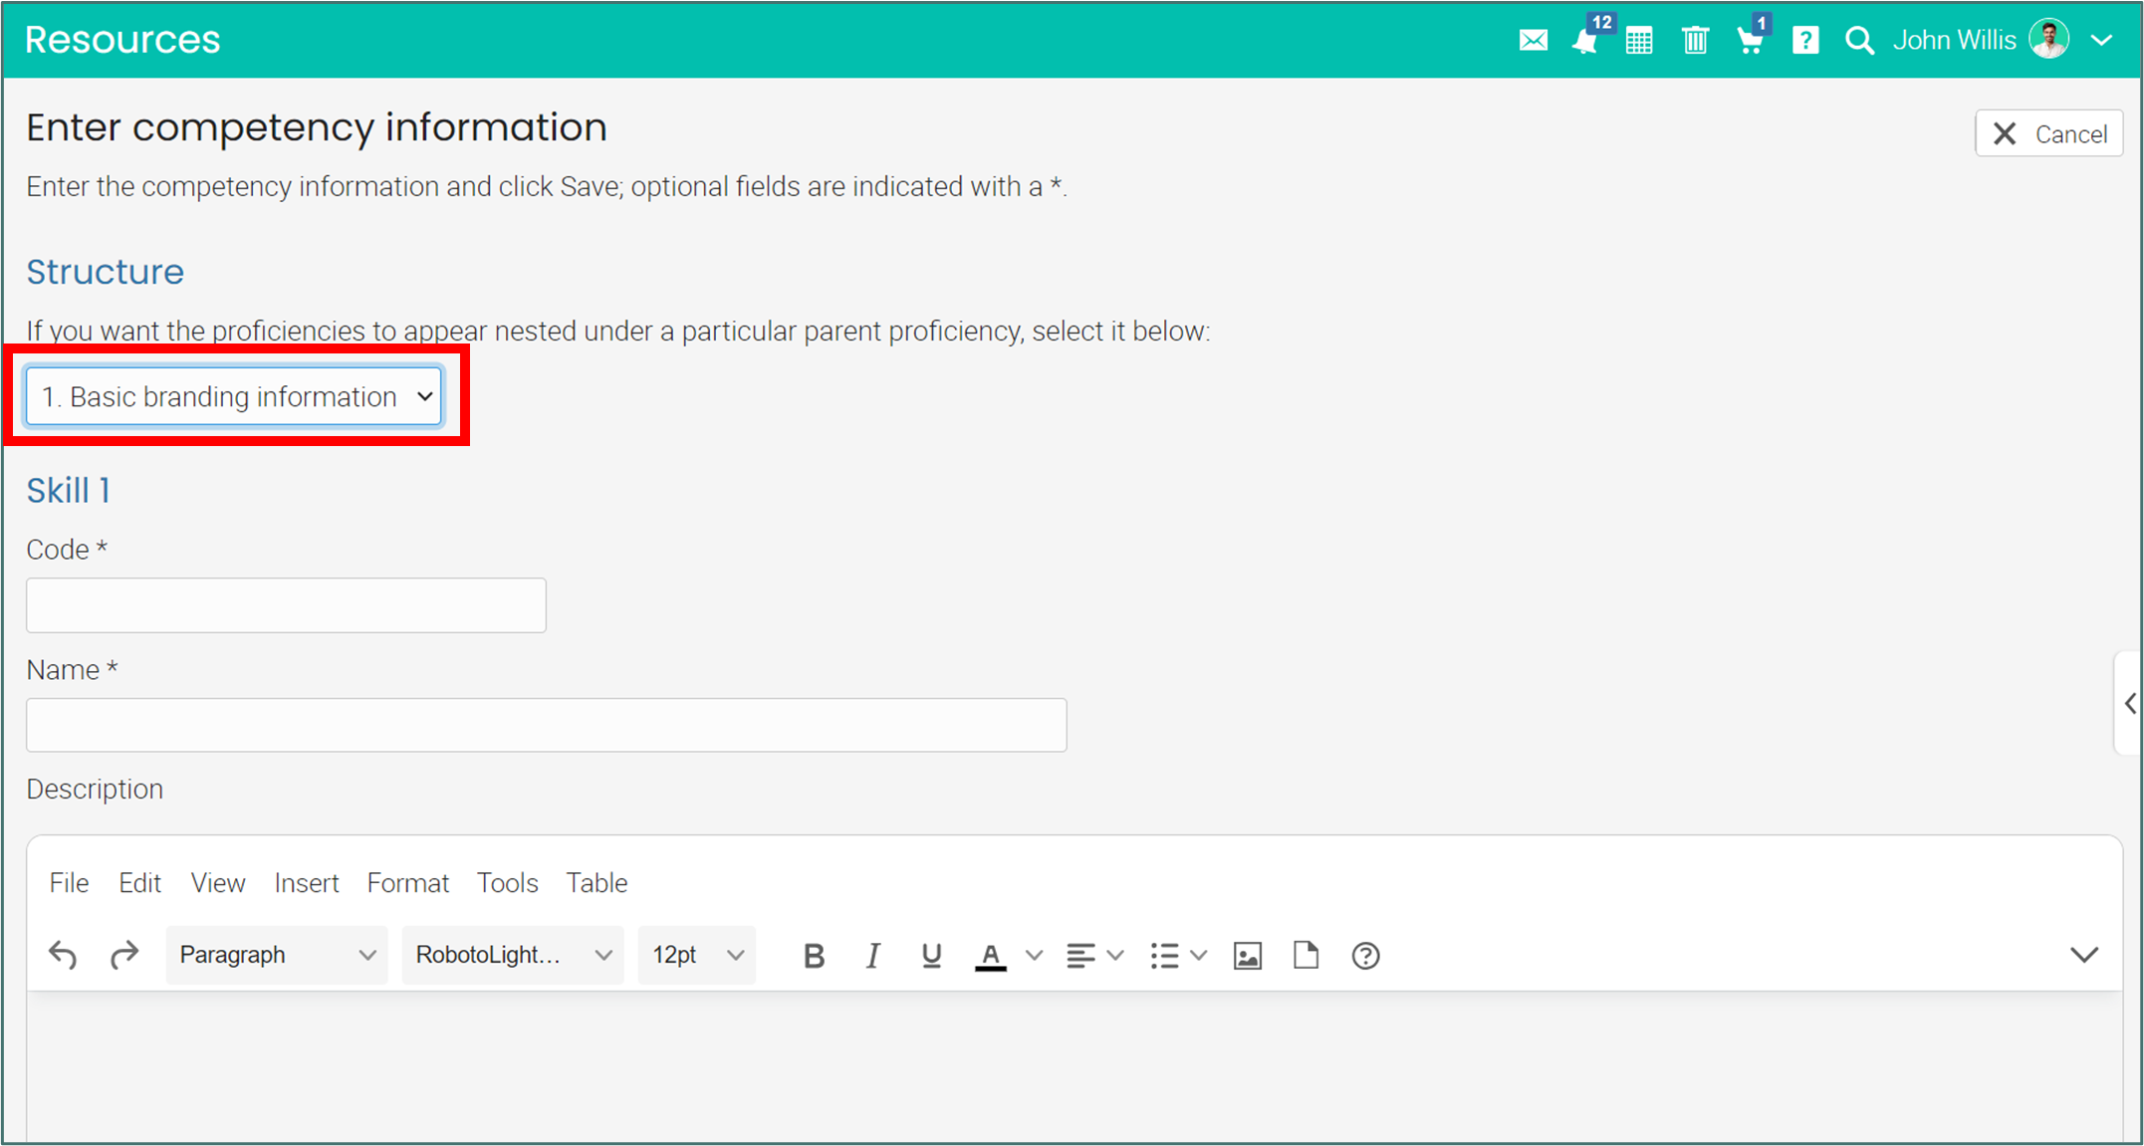Toggle italic formatting

click(872, 956)
